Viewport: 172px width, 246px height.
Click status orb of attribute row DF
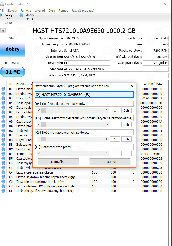coord(3,191)
